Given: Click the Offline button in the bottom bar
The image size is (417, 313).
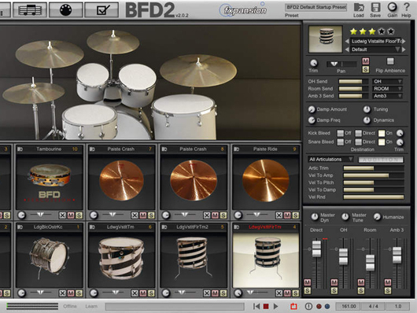Looking at the screenshot, I should point(70,307).
